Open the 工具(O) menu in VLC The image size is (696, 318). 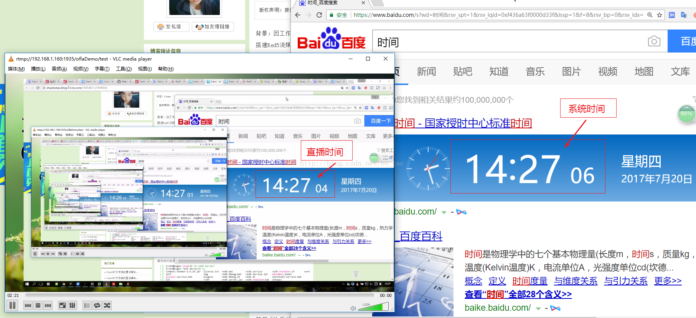(x=124, y=69)
